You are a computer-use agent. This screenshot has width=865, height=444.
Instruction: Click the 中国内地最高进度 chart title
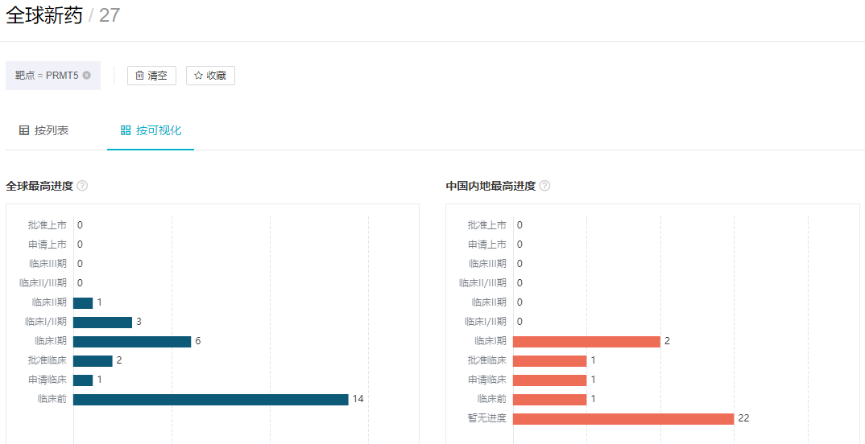[x=490, y=186]
